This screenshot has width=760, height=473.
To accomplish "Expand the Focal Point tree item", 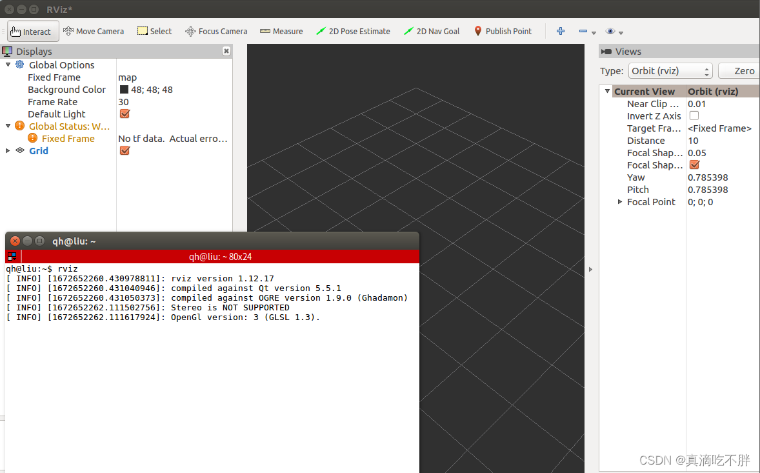I will tap(619, 201).
